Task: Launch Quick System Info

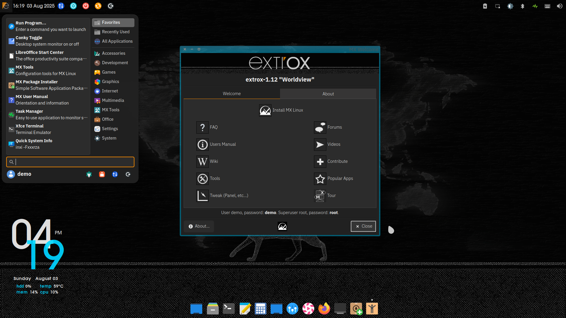Action: coord(48,144)
